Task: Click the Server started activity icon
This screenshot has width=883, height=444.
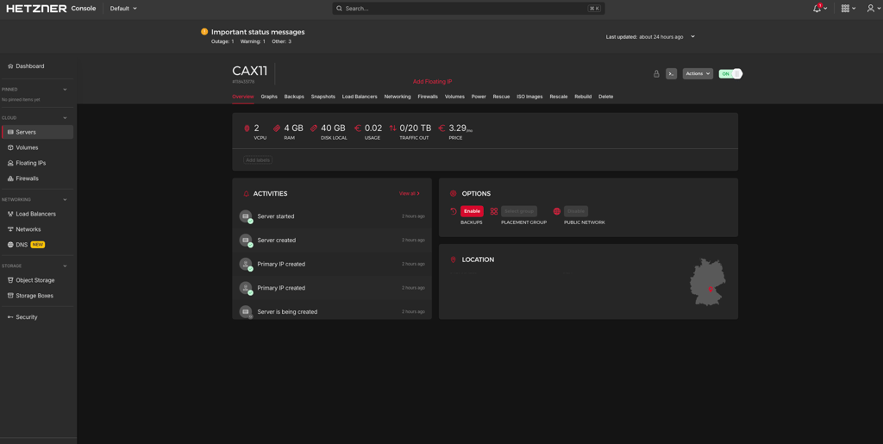Action: tap(246, 216)
